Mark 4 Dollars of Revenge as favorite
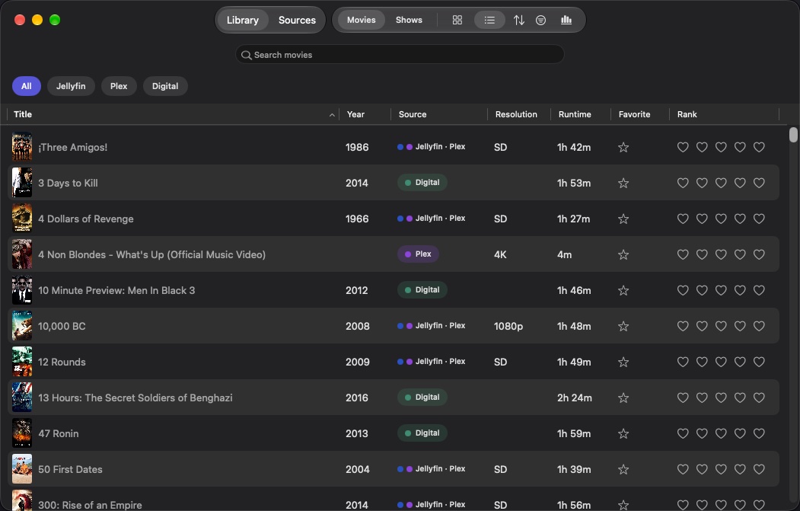Screen dimensions: 800x511 click(623, 219)
